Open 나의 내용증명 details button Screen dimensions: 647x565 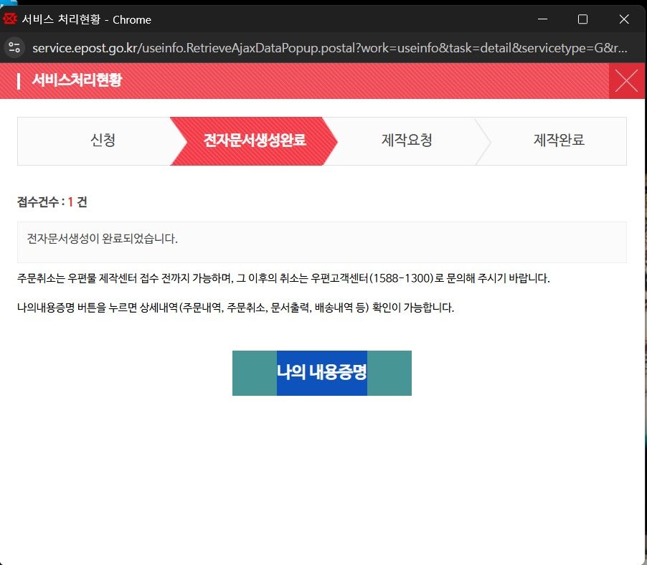pos(321,373)
